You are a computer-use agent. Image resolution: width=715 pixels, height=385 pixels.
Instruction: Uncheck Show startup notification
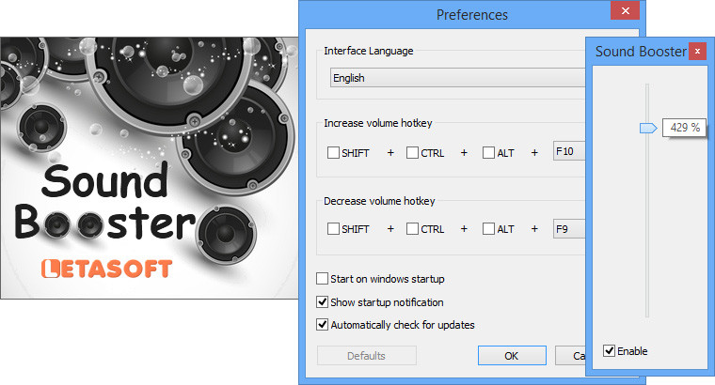click(323, 302)
